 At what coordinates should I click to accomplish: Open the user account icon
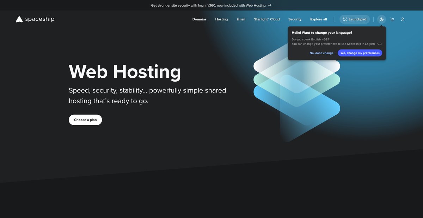pos(403,19)
